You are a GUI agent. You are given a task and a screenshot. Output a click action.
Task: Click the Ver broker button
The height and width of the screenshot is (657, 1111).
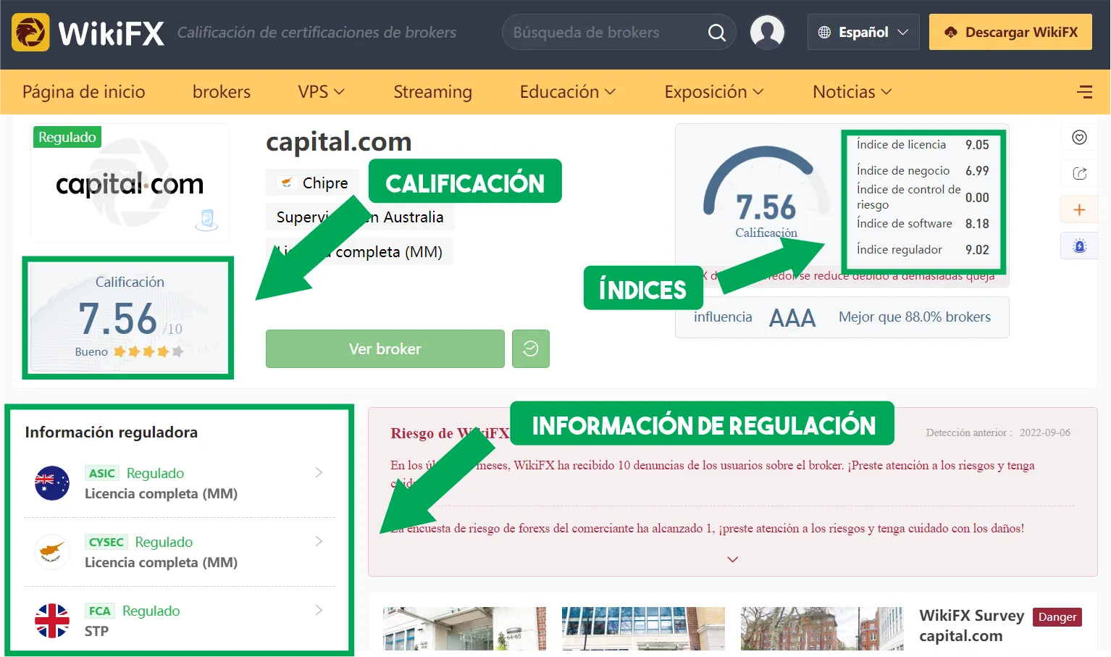[385, 348]
